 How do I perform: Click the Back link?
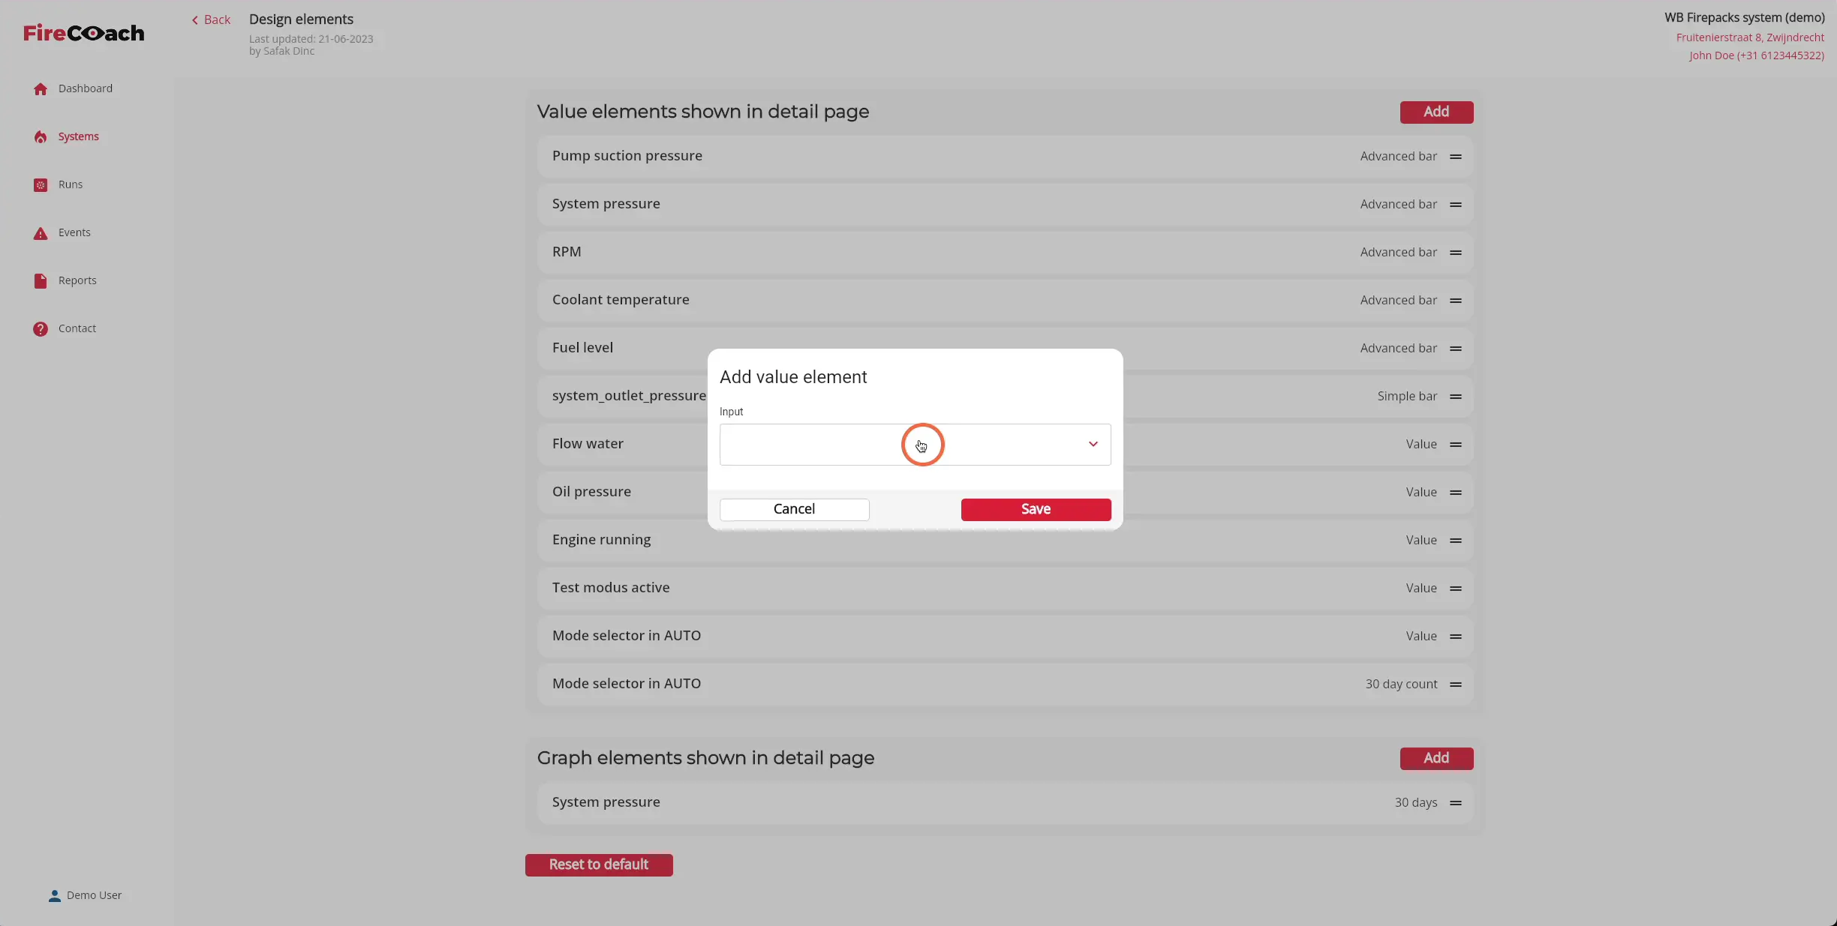pos(211,20)
